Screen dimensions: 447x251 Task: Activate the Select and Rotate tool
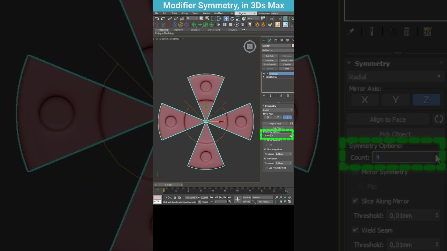pos(232,18)
